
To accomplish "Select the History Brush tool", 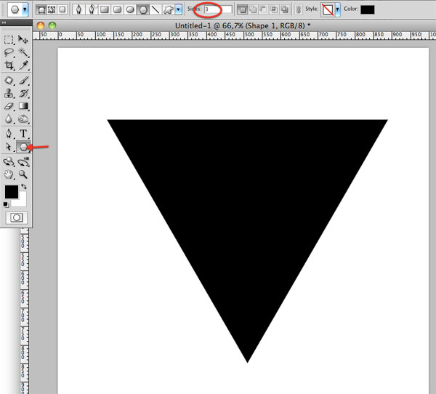I will pos(23,94).
